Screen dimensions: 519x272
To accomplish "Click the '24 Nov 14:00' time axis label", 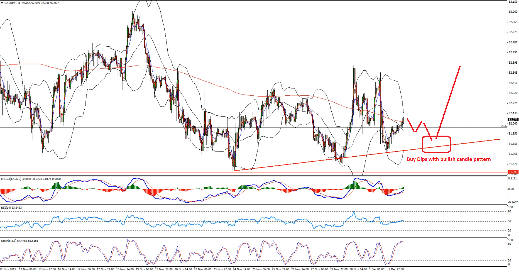I will [241, 269].
